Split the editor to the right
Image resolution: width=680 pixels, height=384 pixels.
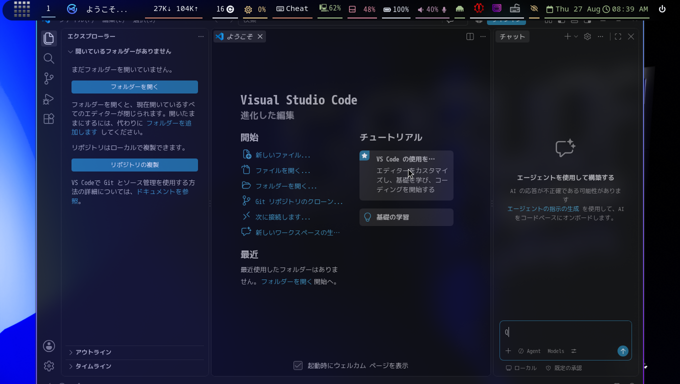point(470,36)
